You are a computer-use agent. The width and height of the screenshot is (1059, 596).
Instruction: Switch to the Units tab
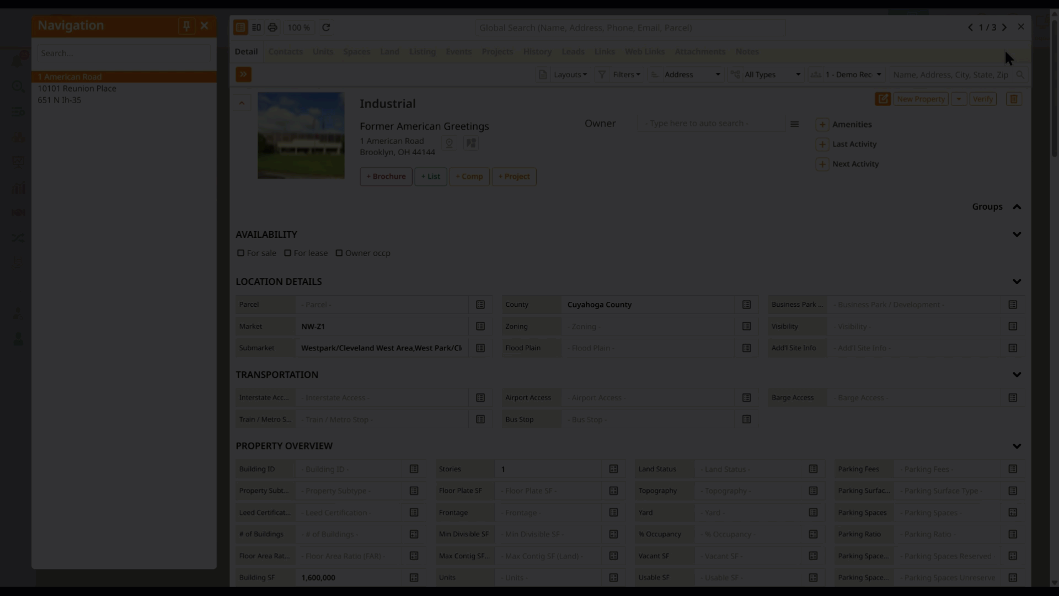point(323,52)
